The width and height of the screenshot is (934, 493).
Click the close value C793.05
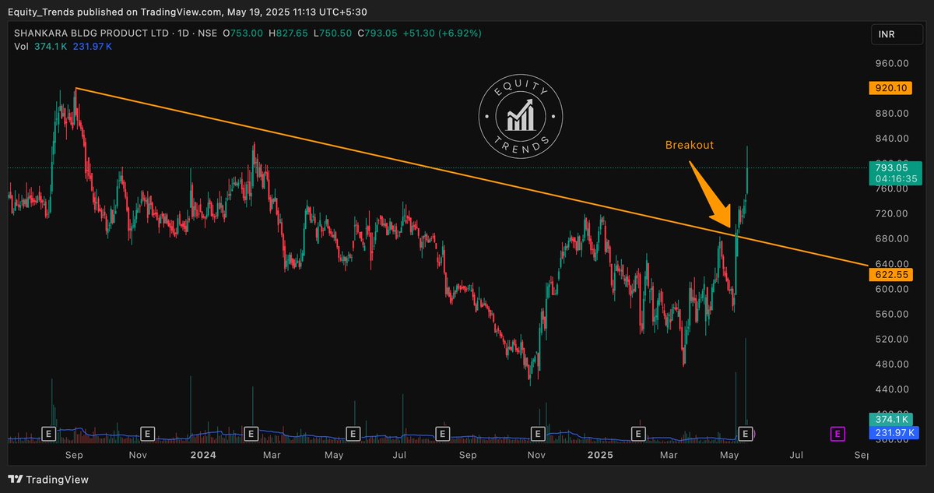click(x=377, y=33)
